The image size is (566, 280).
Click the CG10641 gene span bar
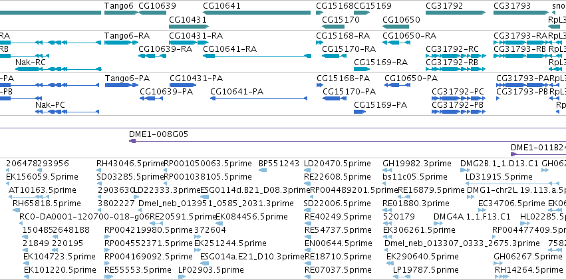pos(257,13)
